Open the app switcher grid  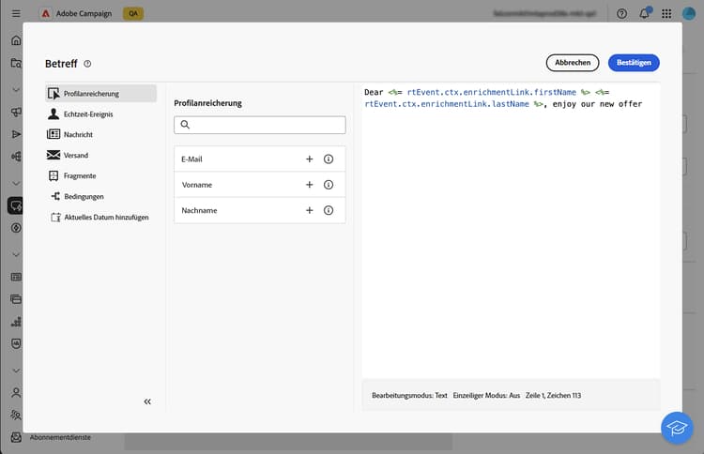click(666, 13)
